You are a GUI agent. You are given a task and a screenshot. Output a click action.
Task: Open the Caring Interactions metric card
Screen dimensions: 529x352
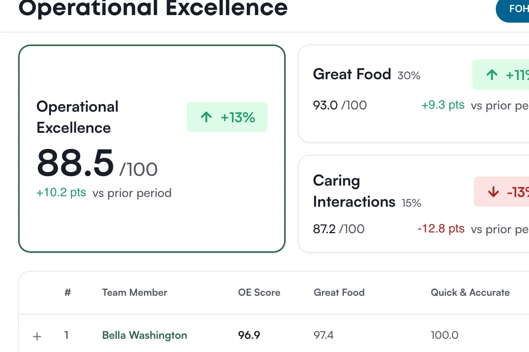click(x=414, y=204)
